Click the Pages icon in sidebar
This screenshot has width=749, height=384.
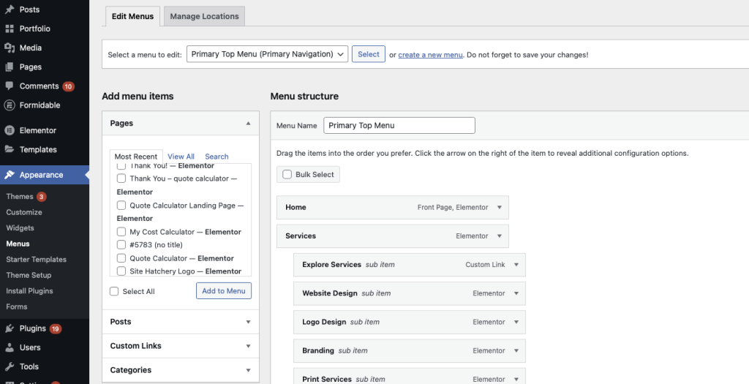point(10,67)
